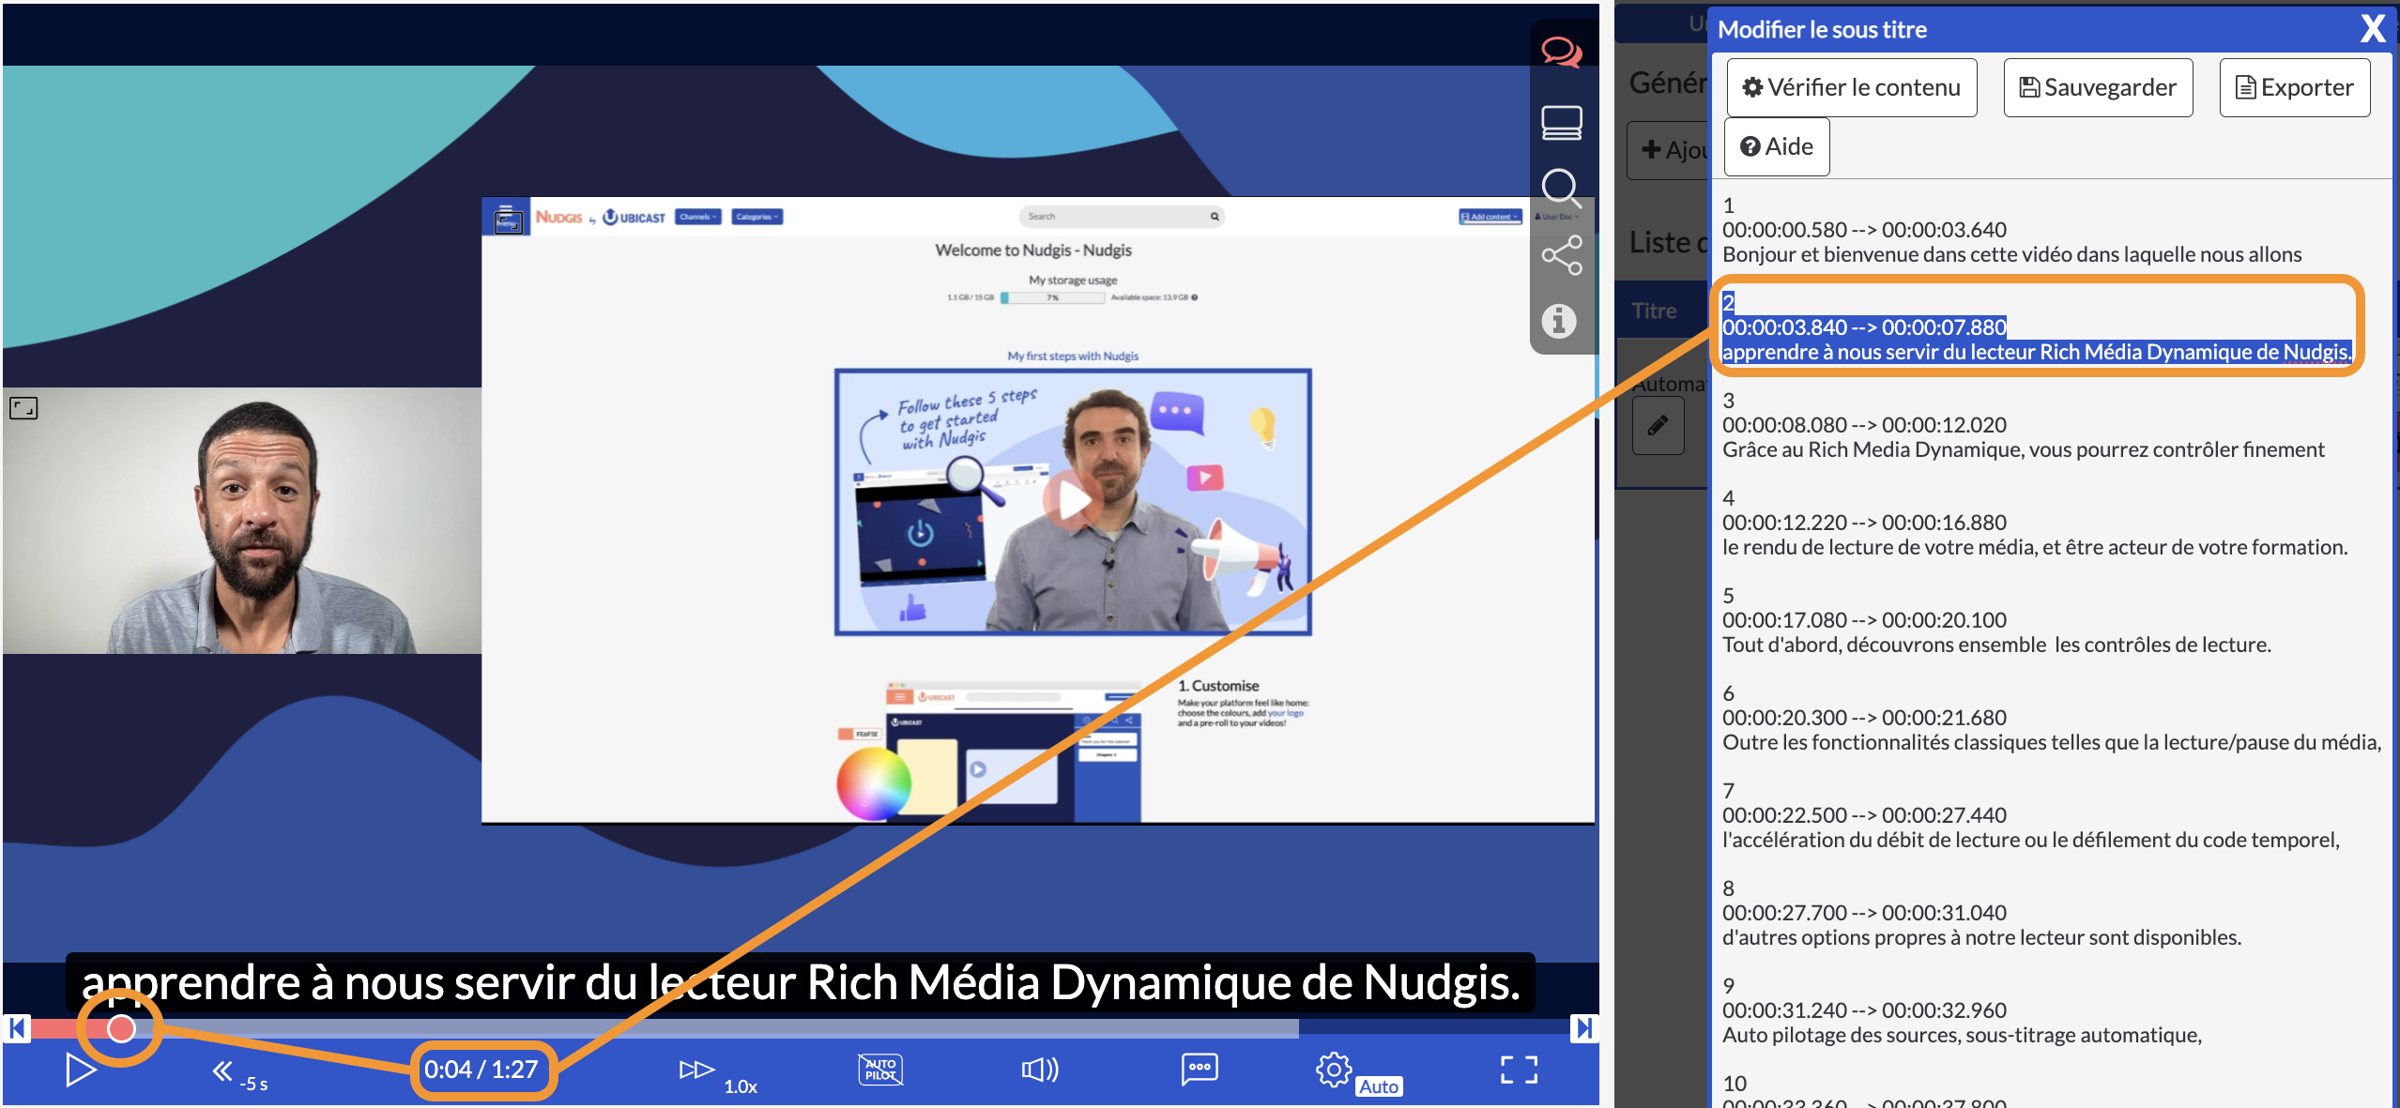
Task: Toggle Auto Pilot mode
Action: pos(880,1070)
